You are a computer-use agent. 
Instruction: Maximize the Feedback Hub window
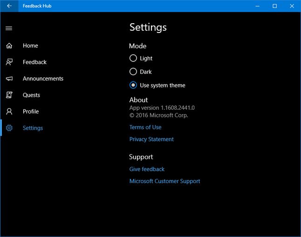[275, 6]
